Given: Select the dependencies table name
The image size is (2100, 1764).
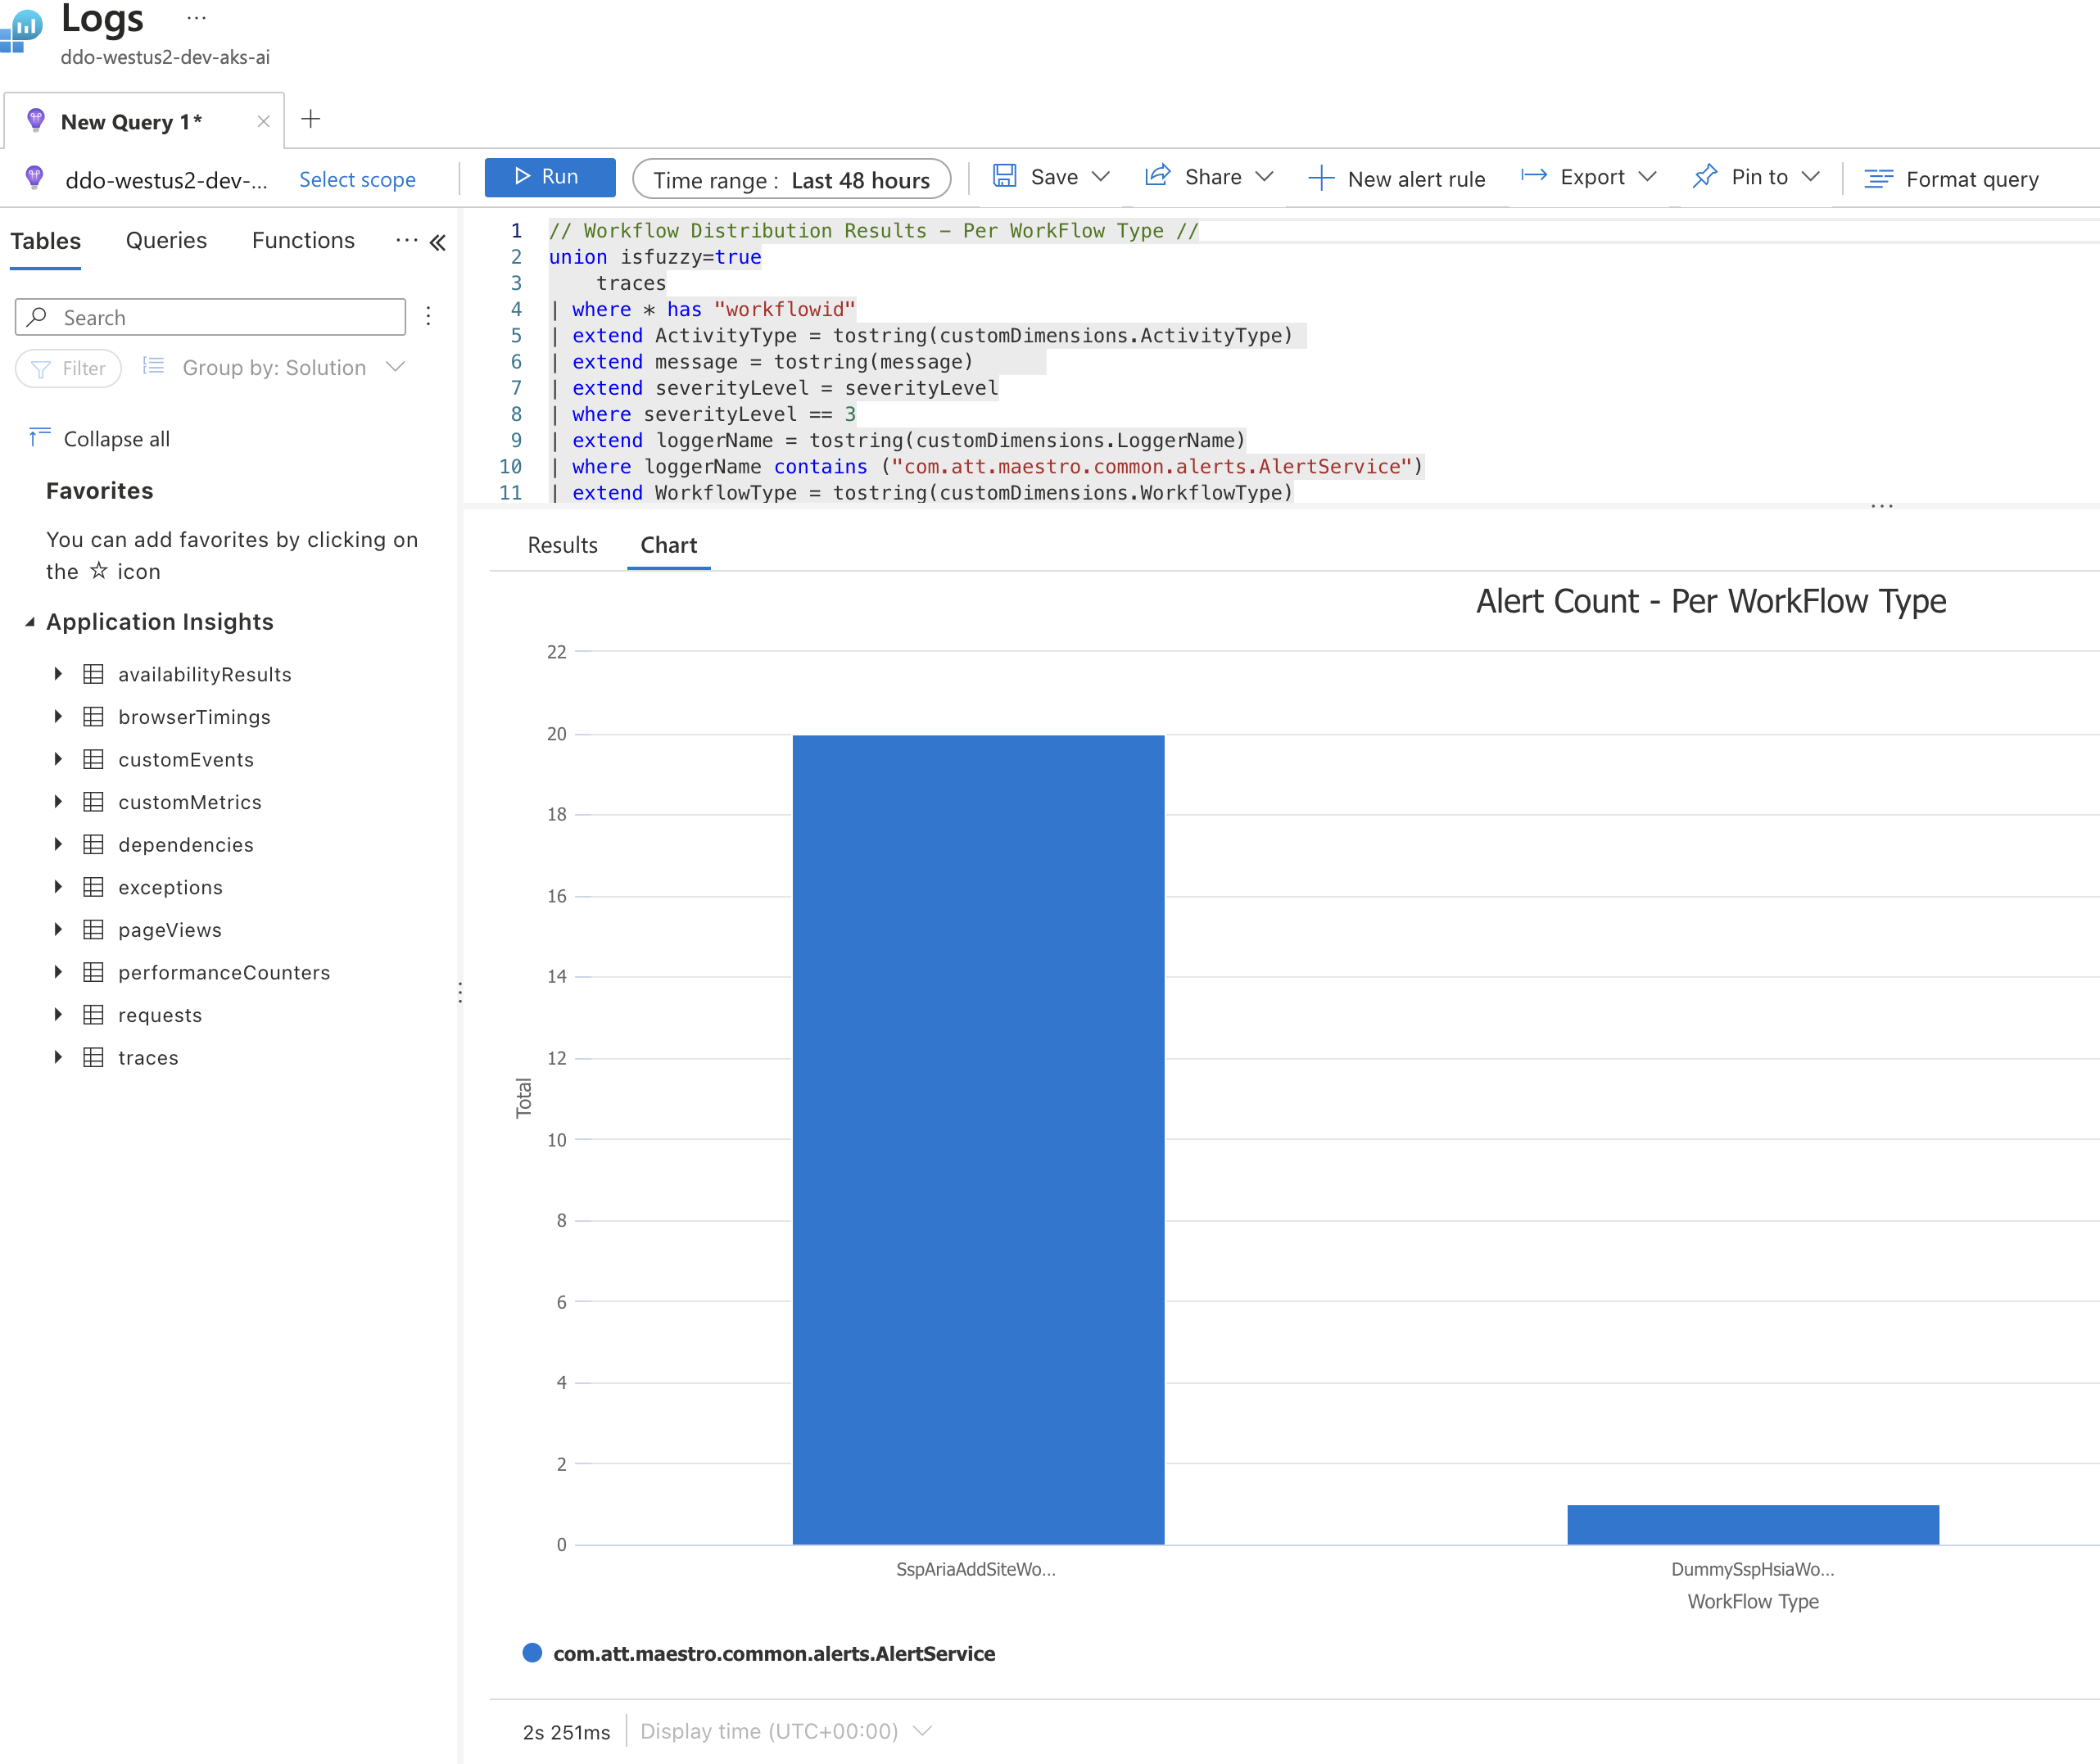Looking at the screenshot, I should pos(186,845).
